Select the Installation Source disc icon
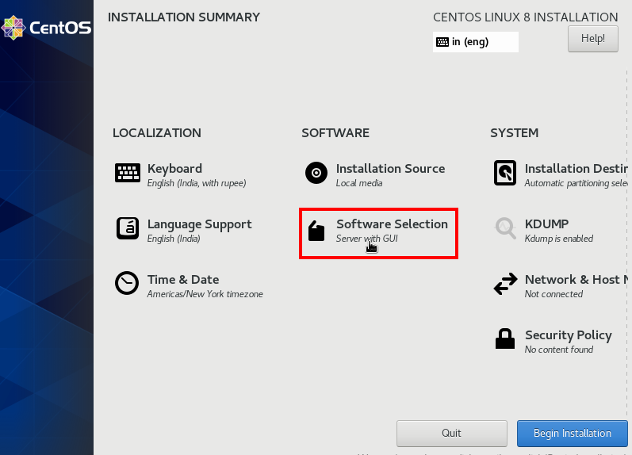The width and height of the screenshot is (632, 455). pos(316,173)
